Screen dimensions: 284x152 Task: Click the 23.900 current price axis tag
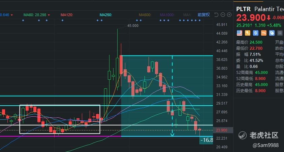pyautogui.click(x=223, y=130)
